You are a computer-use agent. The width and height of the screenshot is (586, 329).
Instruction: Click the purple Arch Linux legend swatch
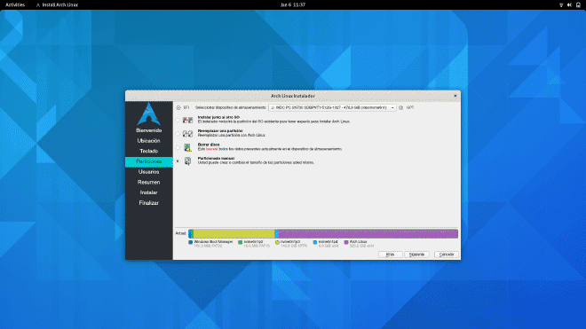[x=346, y=242]
